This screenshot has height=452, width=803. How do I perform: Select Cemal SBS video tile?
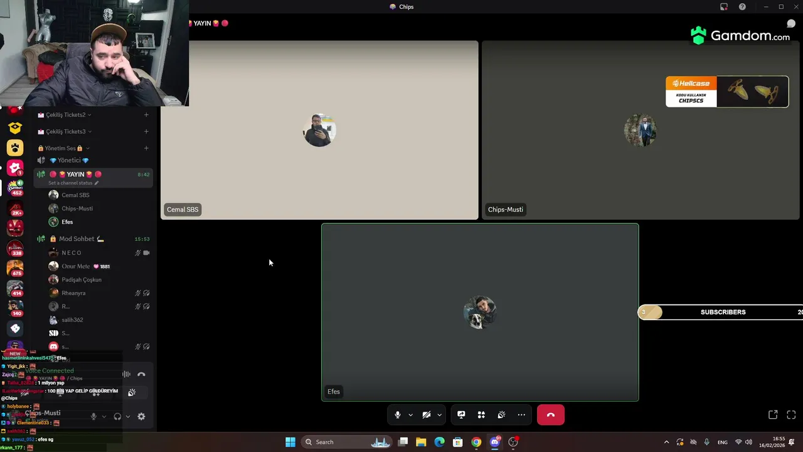[x=319, y=131]
